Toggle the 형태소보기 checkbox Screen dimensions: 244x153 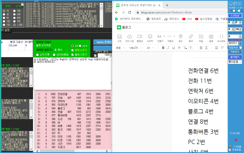click(72, 50)
